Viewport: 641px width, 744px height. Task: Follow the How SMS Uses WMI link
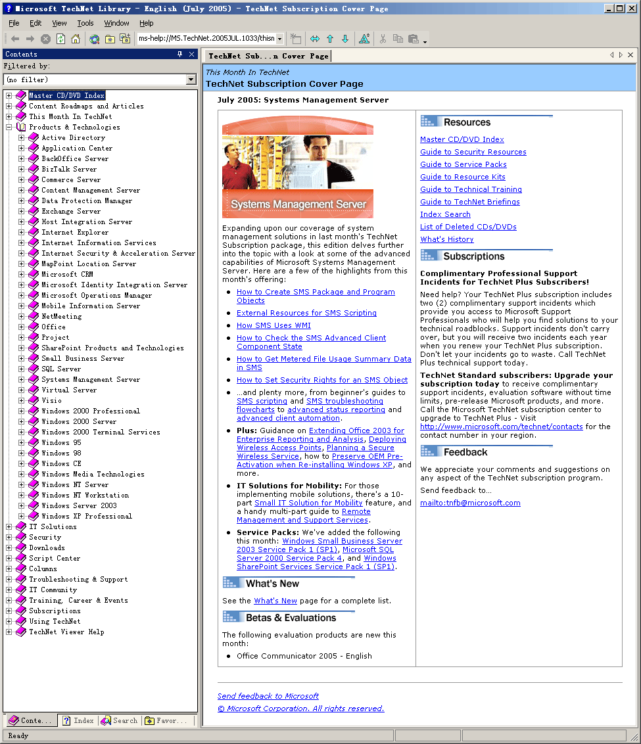[273, 325]
